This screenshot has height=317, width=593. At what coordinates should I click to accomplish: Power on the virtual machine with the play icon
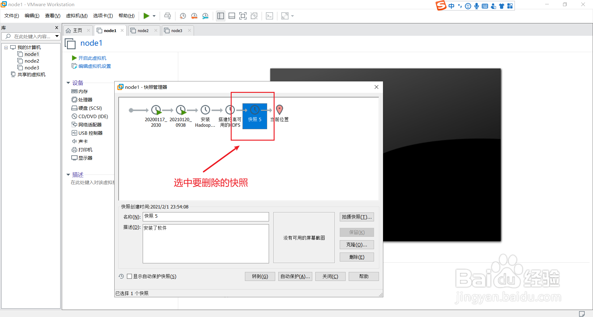click(147, 16)
